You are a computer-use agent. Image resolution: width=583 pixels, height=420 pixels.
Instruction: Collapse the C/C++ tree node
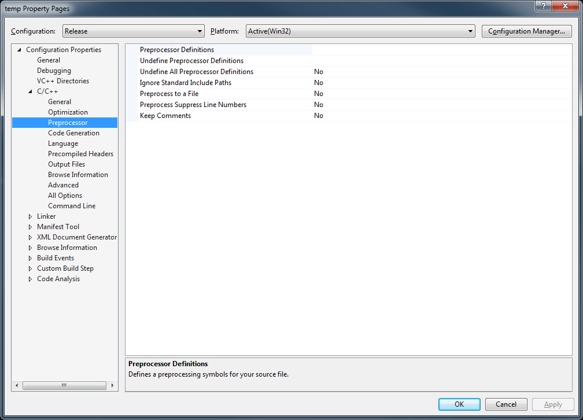pyautogui.click(x=30, y=91)
